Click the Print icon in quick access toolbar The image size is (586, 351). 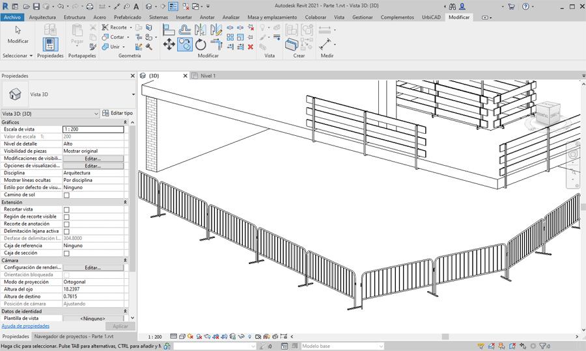(90, 6)
